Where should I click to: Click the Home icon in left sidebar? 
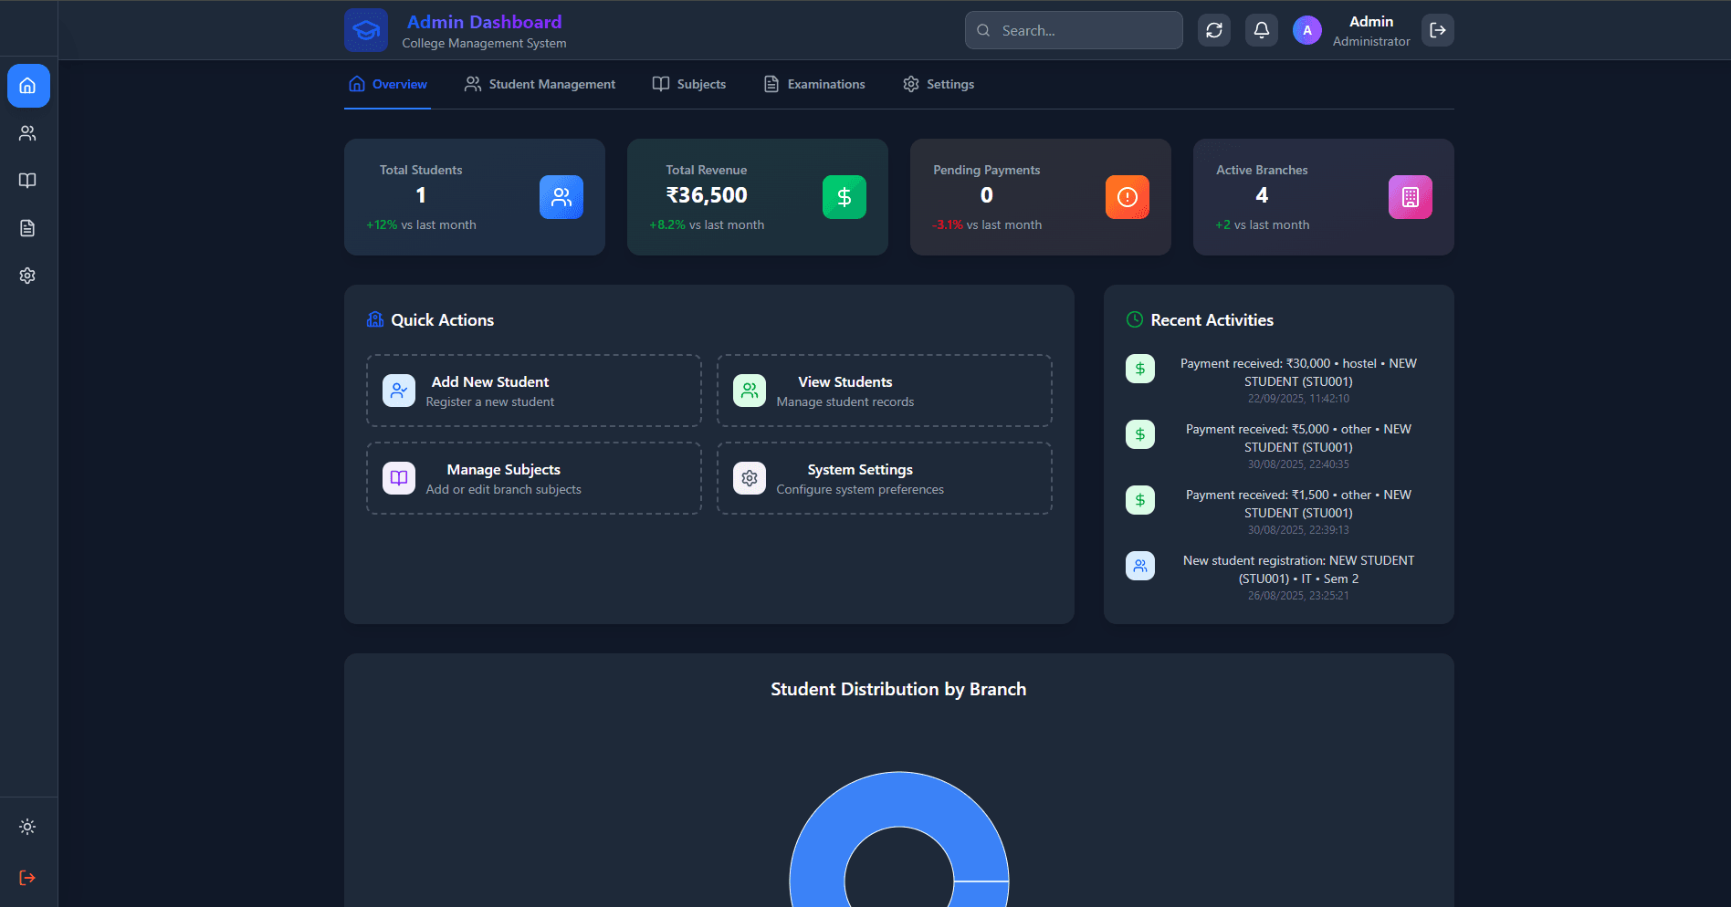pyautogui.click(x=28, y=86)
